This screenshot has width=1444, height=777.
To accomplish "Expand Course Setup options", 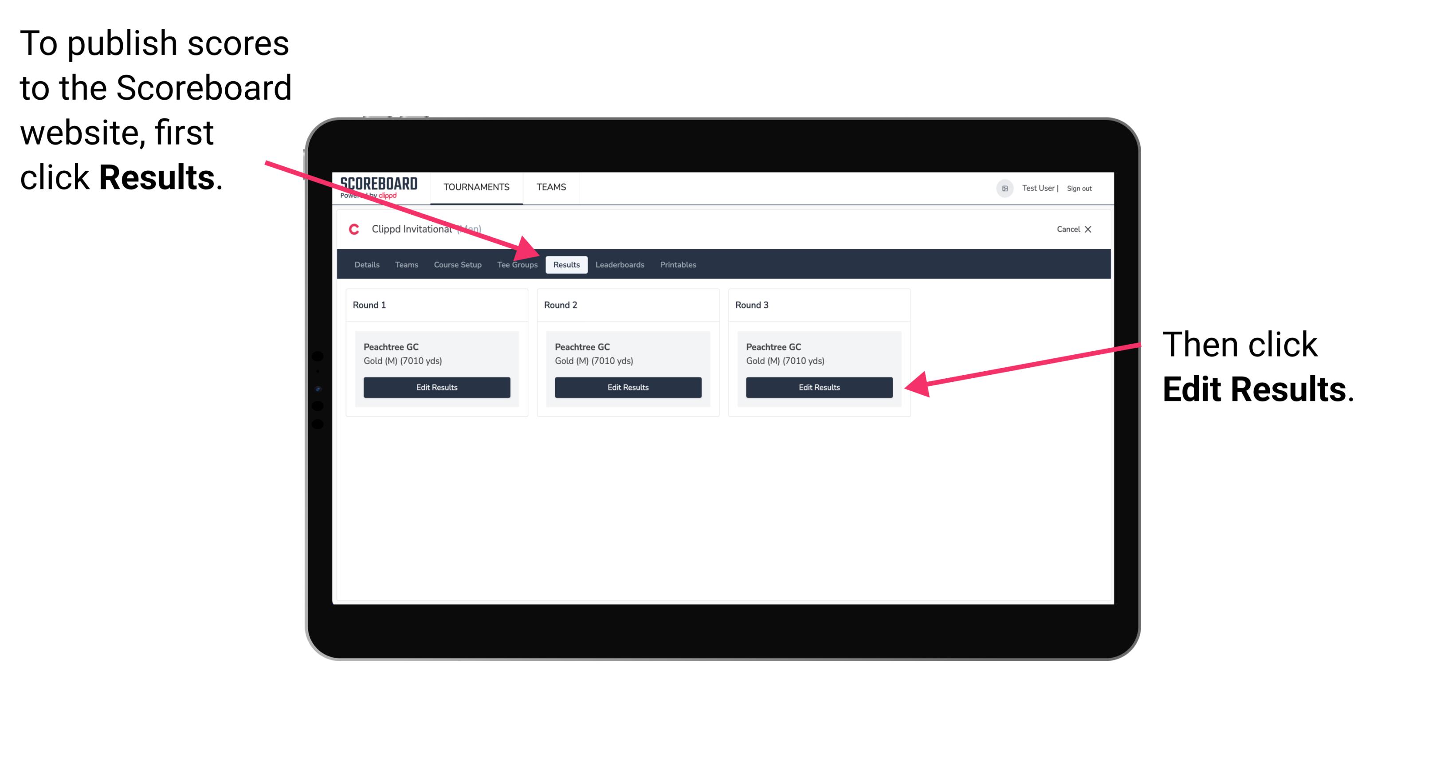I will [457, 264].
